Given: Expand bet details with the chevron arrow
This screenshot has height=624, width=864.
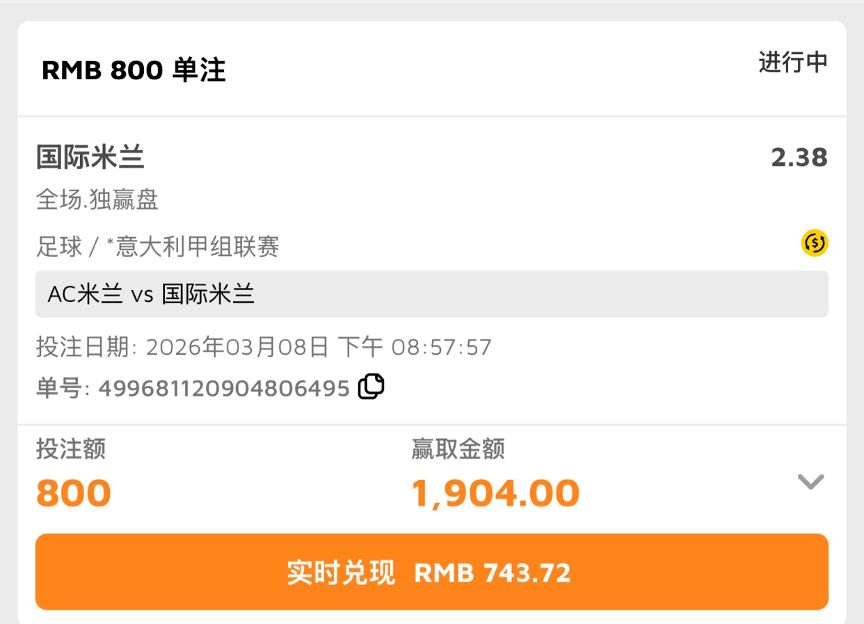Looking at the screenshot, I should pyautogui.click(x=810, y=481).
